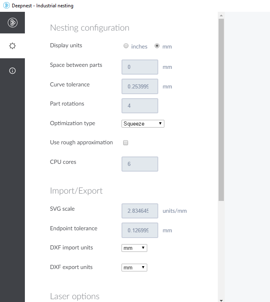Select inches display units radio button
Screen dimensions: 270x302
click(x=126, y=46)
